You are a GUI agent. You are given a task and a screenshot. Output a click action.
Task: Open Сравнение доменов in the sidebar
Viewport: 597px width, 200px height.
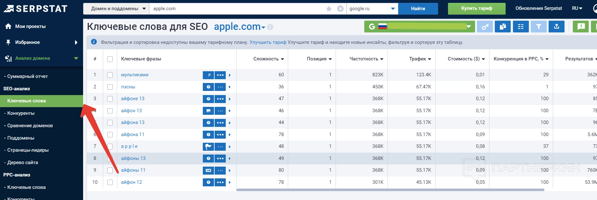pos(30,126)
